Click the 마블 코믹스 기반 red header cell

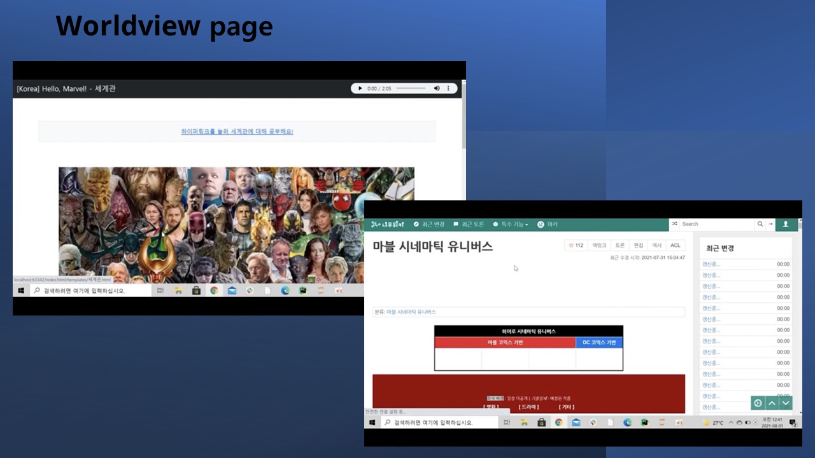pyautogui.click(x=505, y=342)
